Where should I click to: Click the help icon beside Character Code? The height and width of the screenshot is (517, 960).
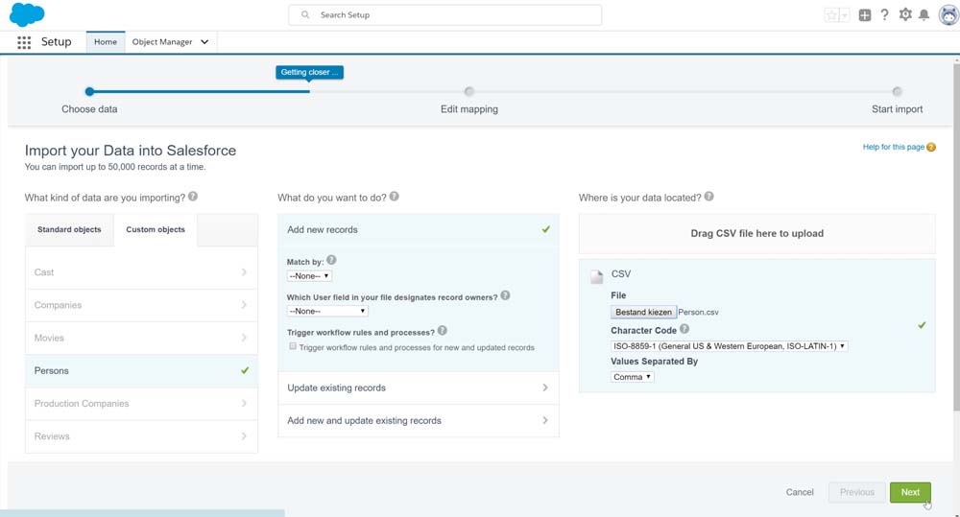point(684,329)
